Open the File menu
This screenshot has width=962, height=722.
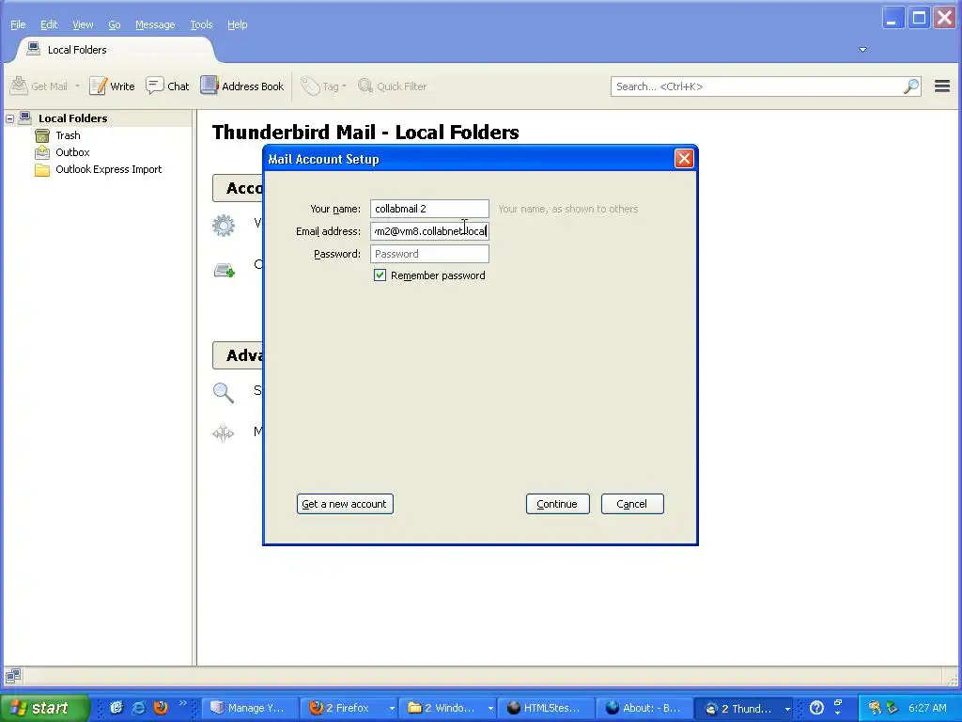tap(18, 24)
